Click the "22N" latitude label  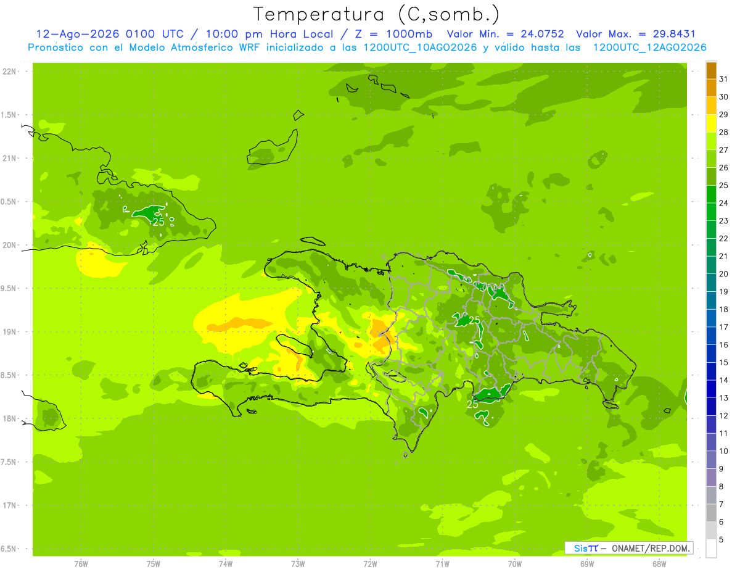[10, 72]
